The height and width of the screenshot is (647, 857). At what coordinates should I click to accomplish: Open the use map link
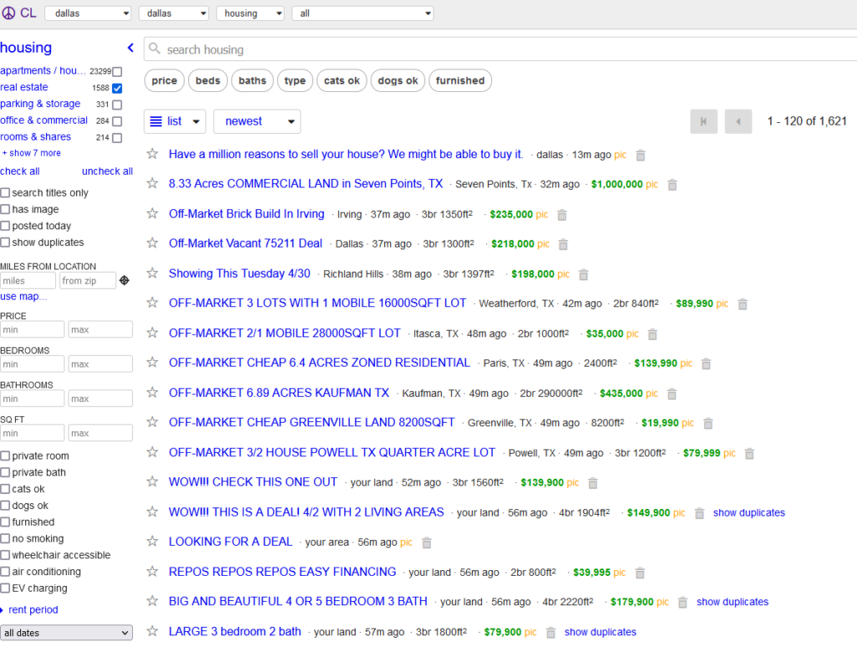(x=23, y=296)
